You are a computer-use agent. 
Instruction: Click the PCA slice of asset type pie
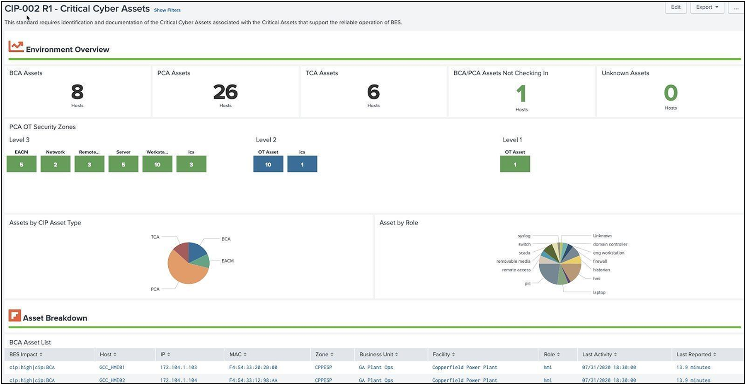coord(184,272)
